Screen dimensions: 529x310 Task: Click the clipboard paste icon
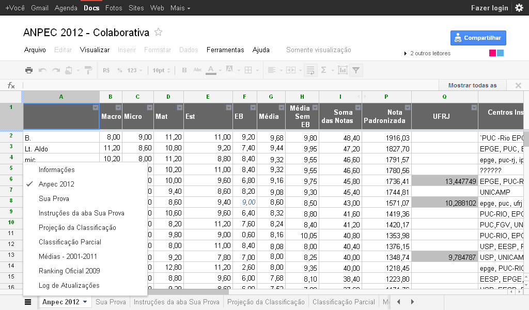click(x=69, y=70)
